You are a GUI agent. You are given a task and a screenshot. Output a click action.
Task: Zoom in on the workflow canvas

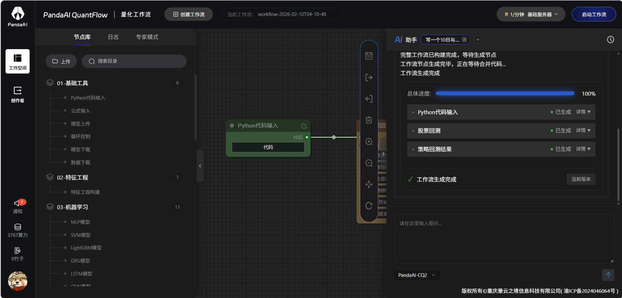369,142
